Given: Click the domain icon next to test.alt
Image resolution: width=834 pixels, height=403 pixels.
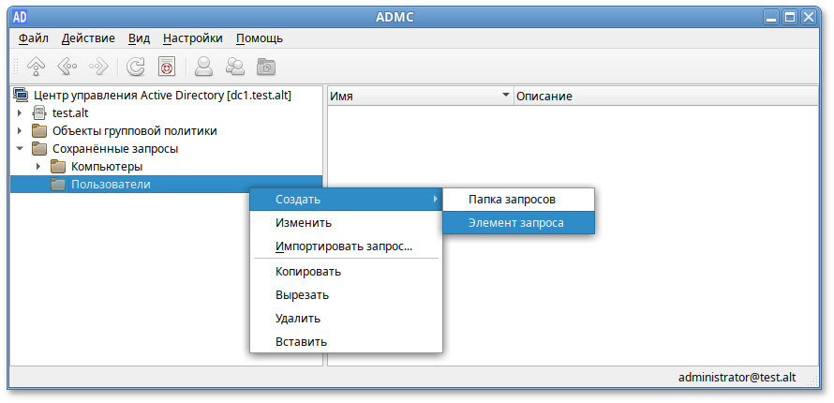Looking at the screenshot, I should pos(39,112).
